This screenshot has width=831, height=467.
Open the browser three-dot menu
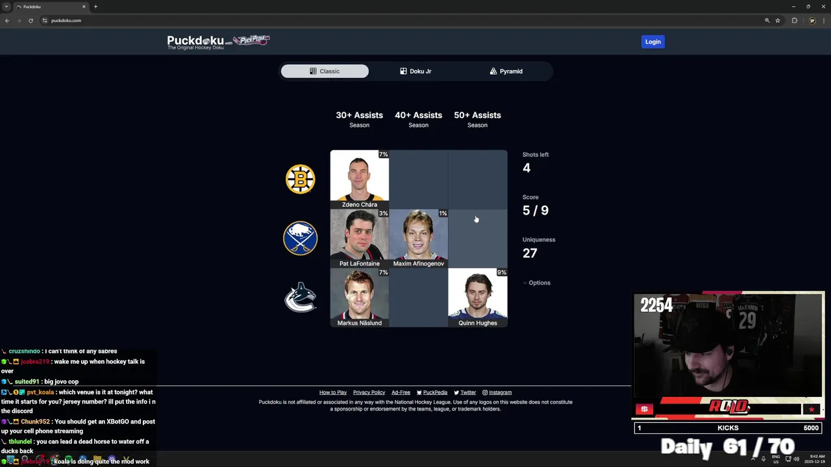pyautogui.click(x=823, y=20)
